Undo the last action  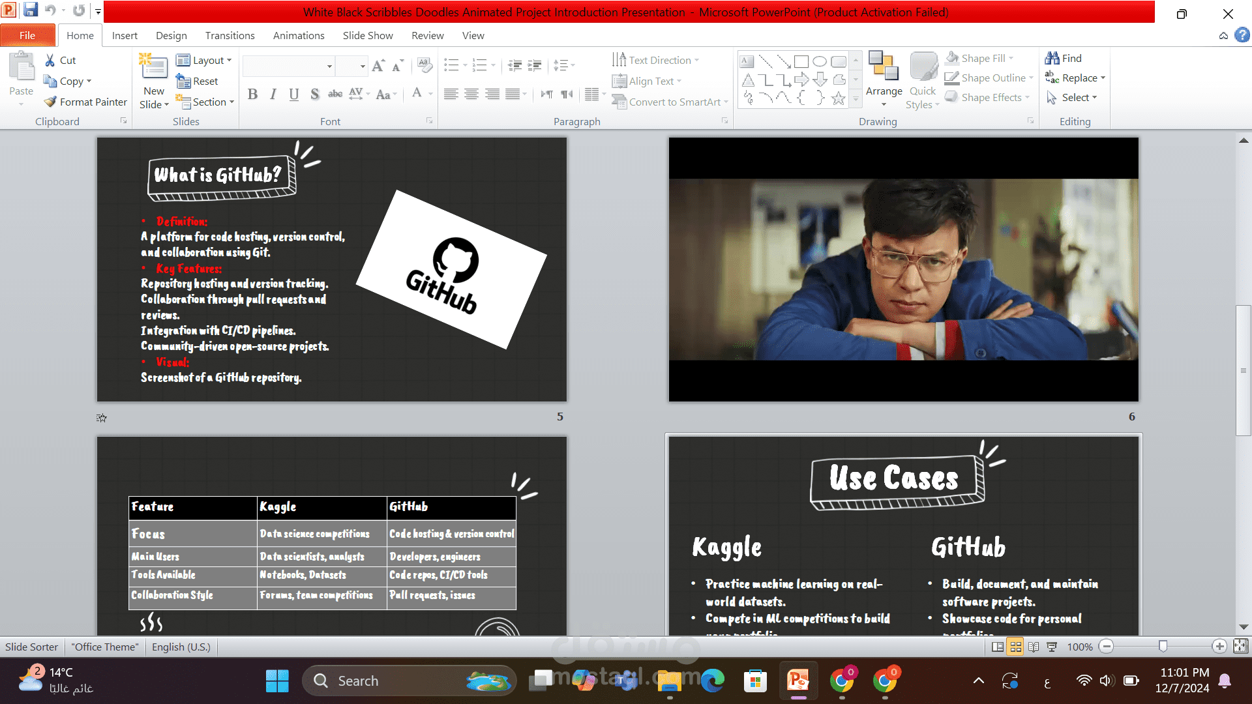tap(50, 10)
